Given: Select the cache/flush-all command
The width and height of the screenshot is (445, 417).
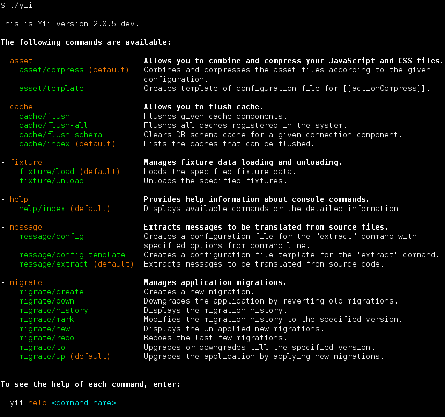Looking at the screenshot, I should pos(53,125).
